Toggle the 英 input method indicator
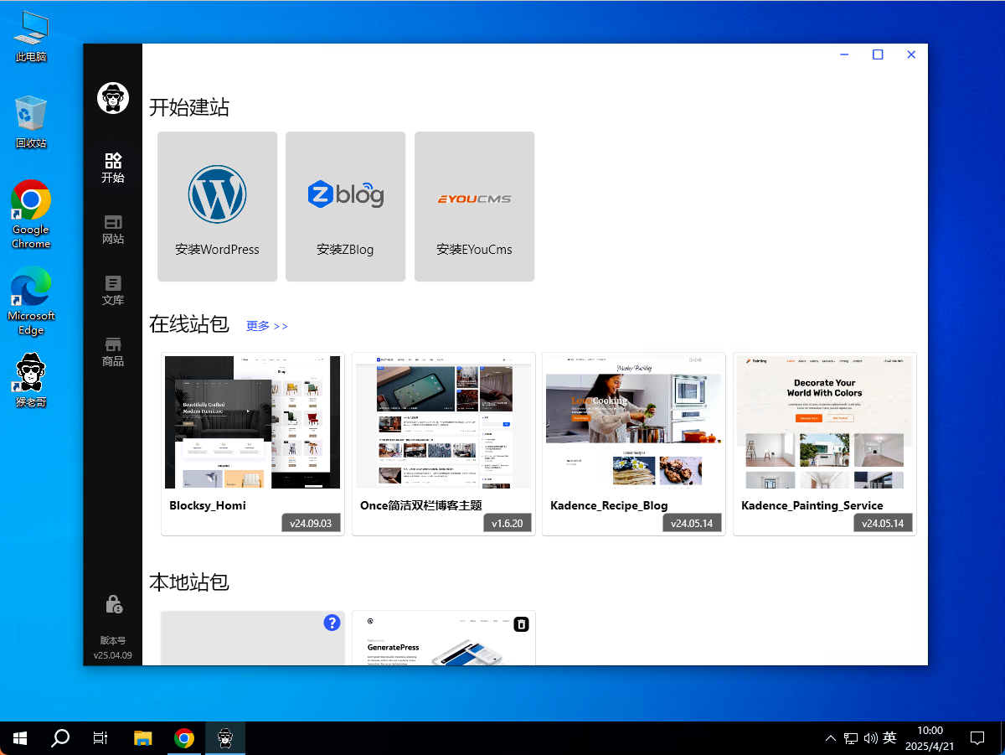 click(889, 738)
